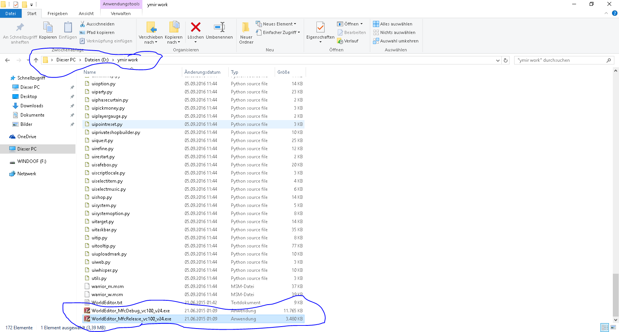Switch to the Start ribbon tab
The width and height of the screenshot is (619, 332).
pos(32,14)
